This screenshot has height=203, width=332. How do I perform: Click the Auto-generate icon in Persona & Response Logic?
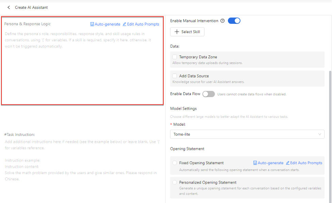pos(92,24)
